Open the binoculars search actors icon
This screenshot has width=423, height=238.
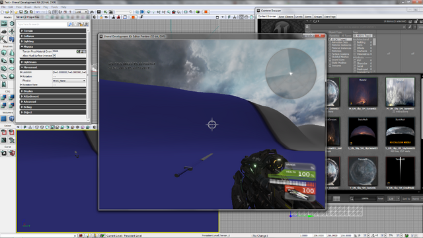point(92,12)
